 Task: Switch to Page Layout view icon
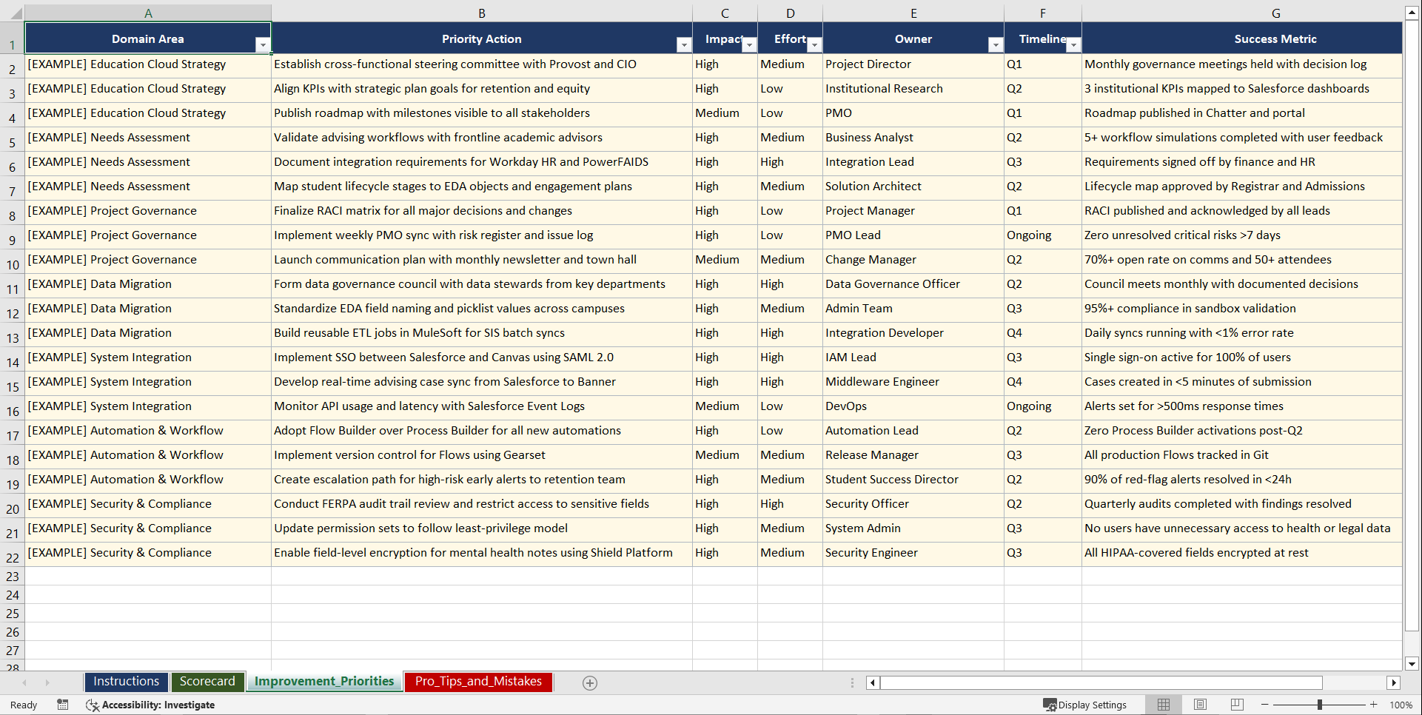click(1200, 704)
